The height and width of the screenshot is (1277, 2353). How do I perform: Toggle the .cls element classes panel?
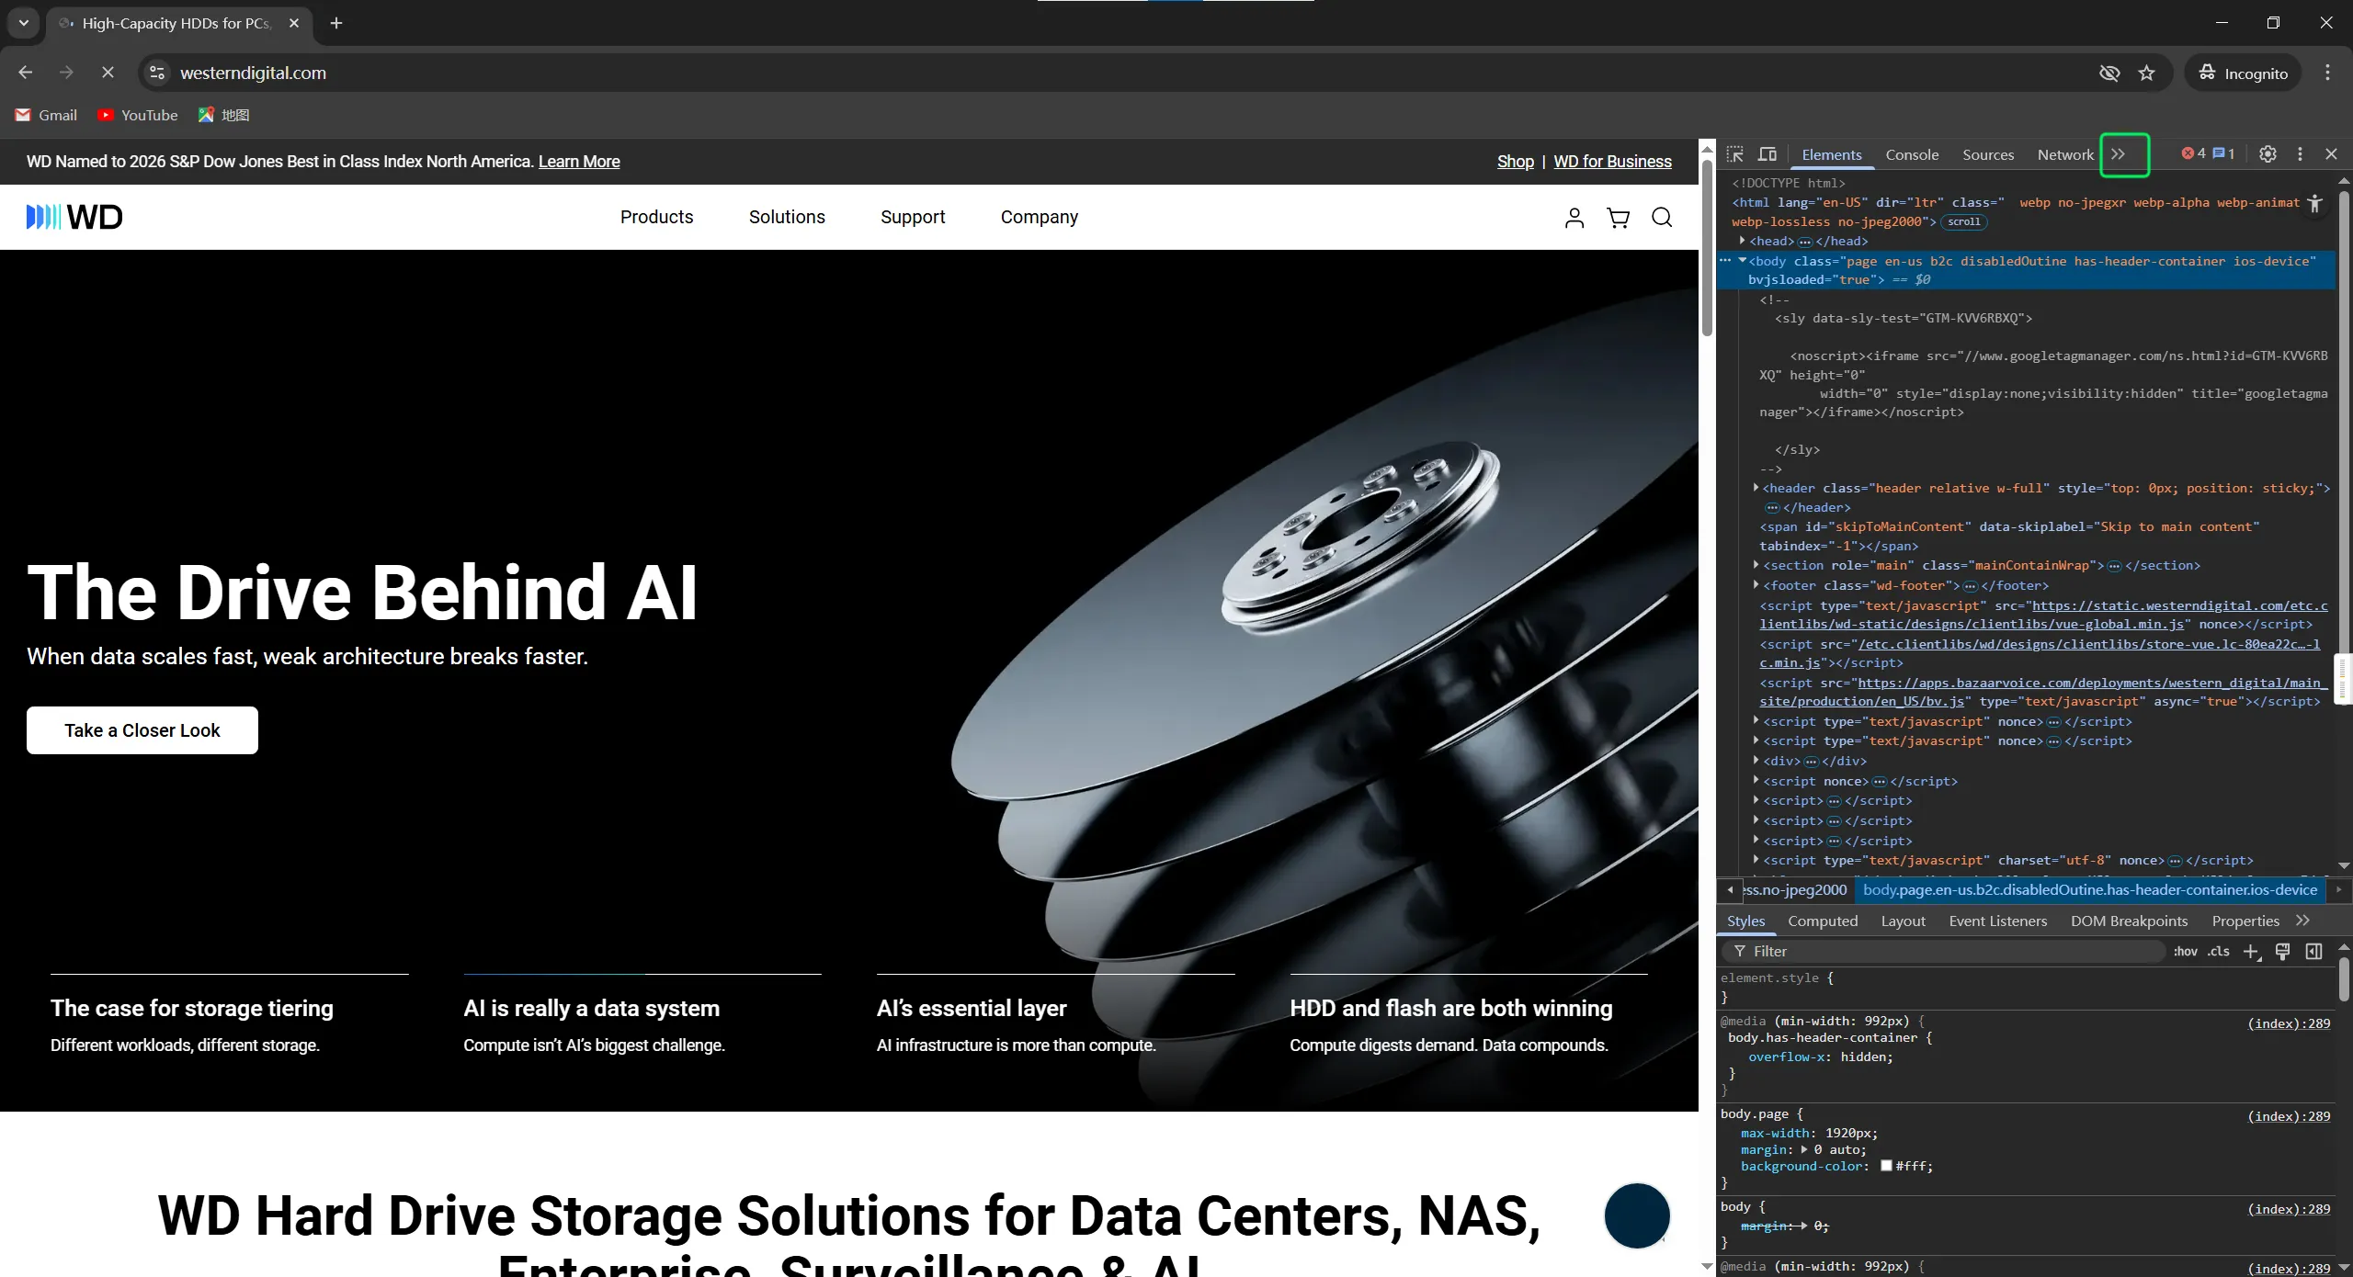tap(2219, 952)
